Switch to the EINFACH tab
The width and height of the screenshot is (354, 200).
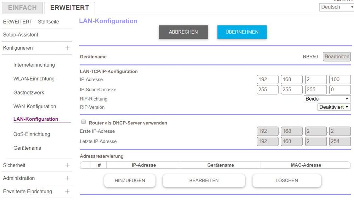22,8
